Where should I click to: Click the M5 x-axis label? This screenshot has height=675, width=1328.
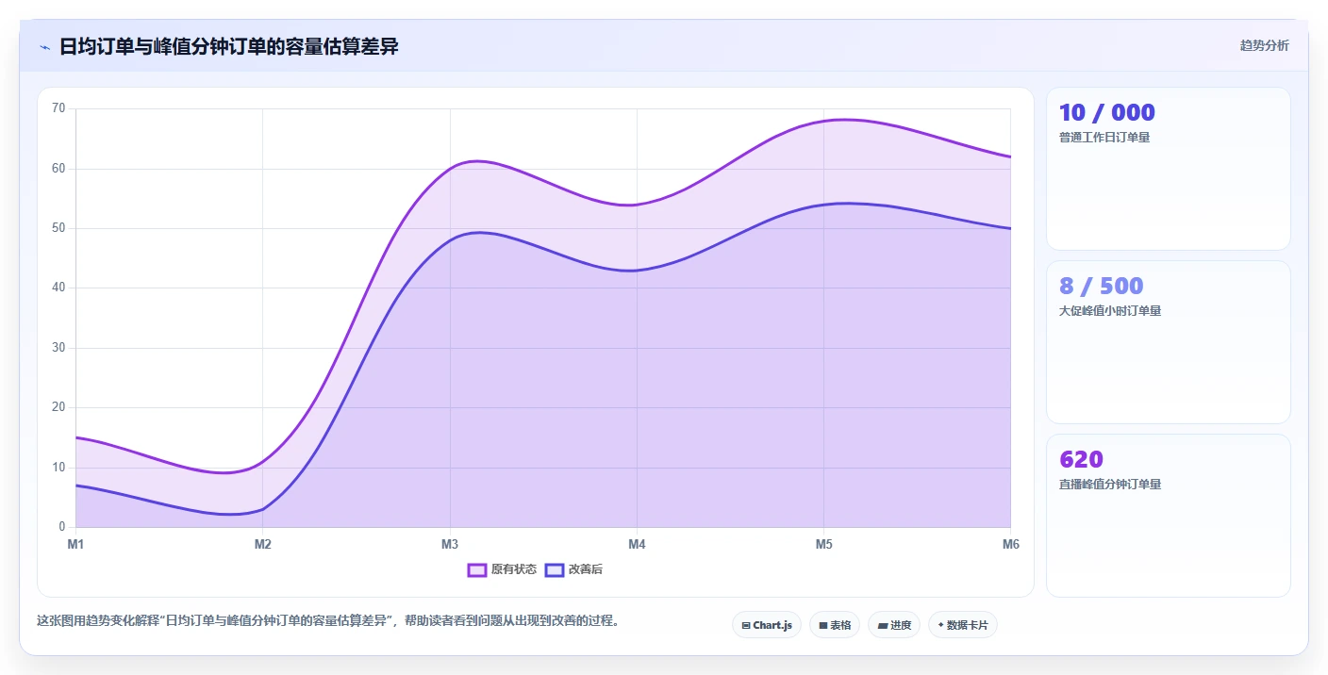coord(823,544)
